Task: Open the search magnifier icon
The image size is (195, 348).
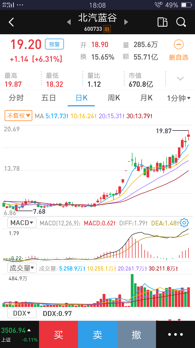Action: pos(181,22)
